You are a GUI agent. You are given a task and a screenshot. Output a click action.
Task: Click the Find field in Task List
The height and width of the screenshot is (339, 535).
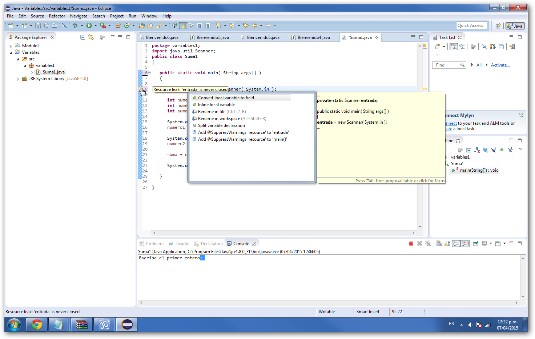[x=448, y=65]
